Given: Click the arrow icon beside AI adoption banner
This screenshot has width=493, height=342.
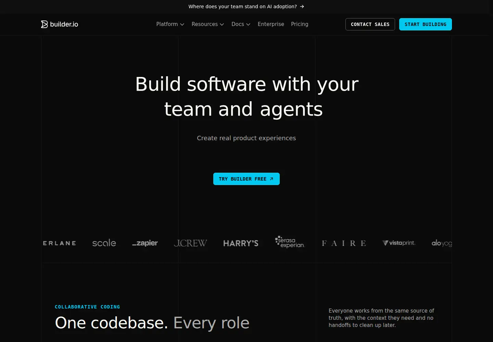Looking at the screenshot, I should pos(302,6).
